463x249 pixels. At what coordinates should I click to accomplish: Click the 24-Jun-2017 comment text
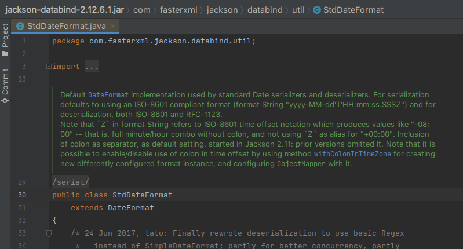point(110,233)
